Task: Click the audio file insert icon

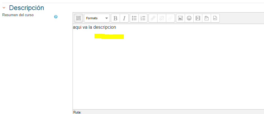Action: (215, 18)
